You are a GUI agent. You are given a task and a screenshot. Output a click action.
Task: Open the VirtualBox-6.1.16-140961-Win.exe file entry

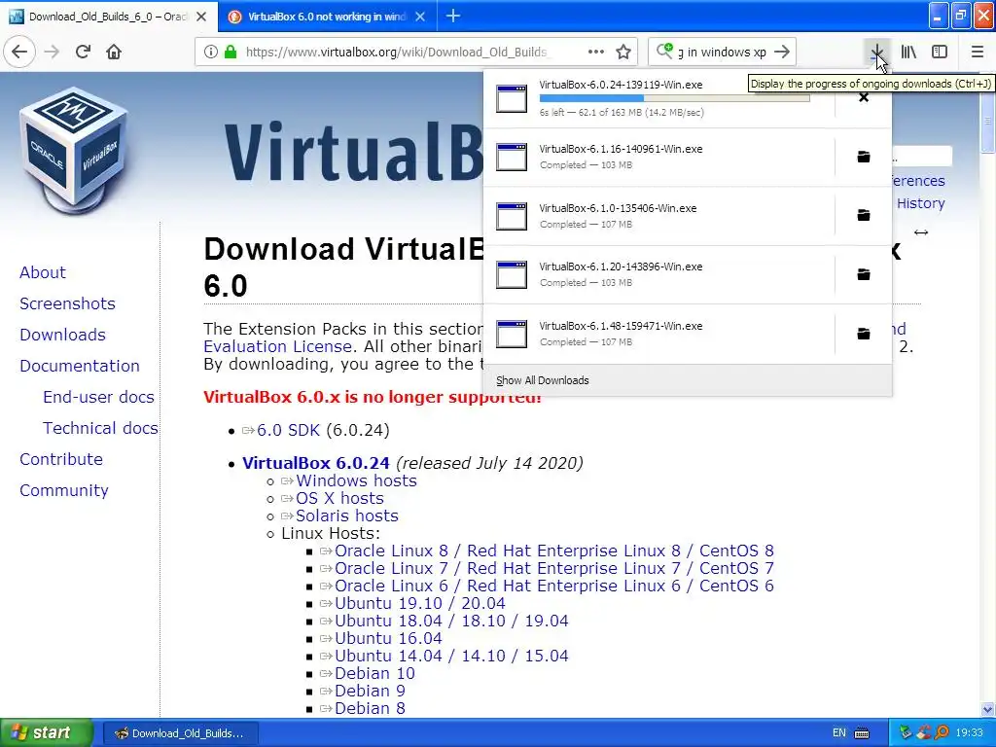click(659, 157)
